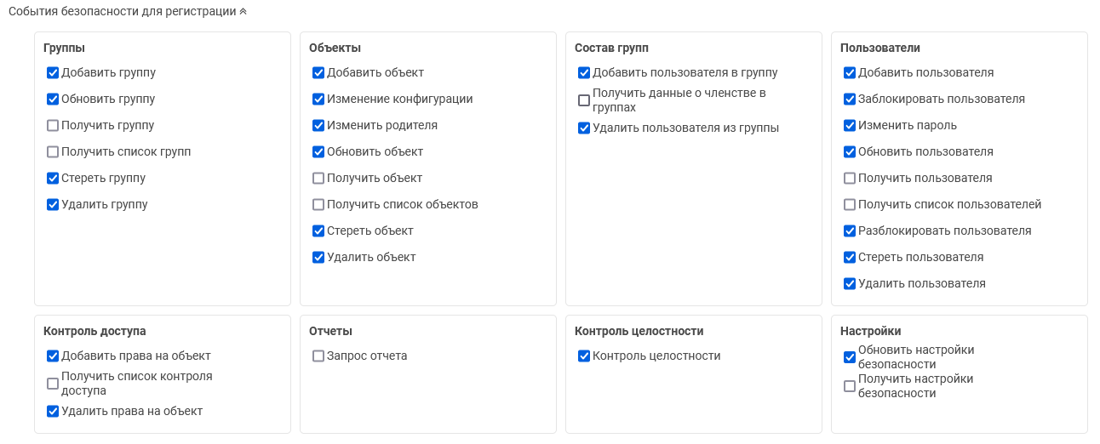
Task: Tick 'Получить настройки безопасности' checkbox
Action: point(850,386)
